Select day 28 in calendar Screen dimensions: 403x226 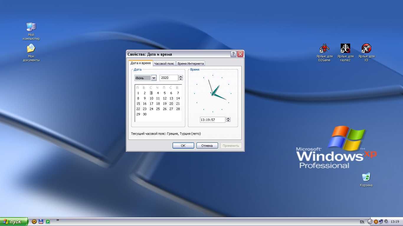pos(178,109)
